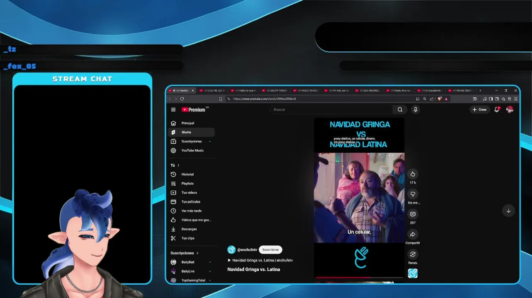Open Tus clips in the sidebar
Image resolution: width=532 pixels, height=298 pixels.
coord(191,238)
